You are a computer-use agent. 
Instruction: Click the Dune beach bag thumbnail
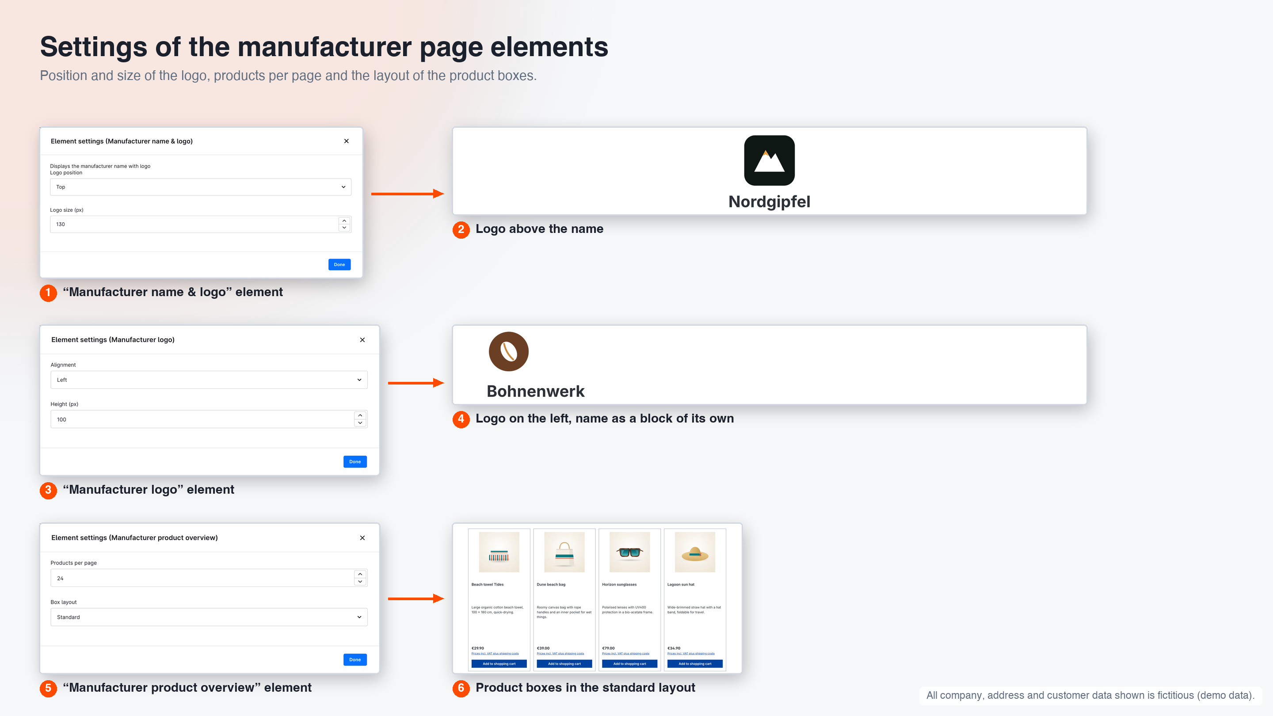click(564, 552)
